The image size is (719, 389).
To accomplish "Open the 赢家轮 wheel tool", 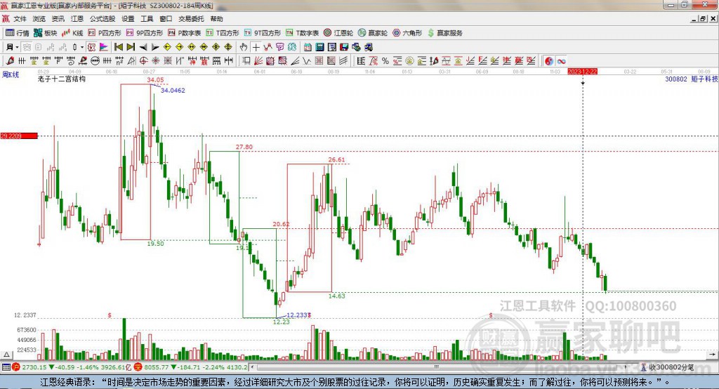I will click(x=373, y=33).
